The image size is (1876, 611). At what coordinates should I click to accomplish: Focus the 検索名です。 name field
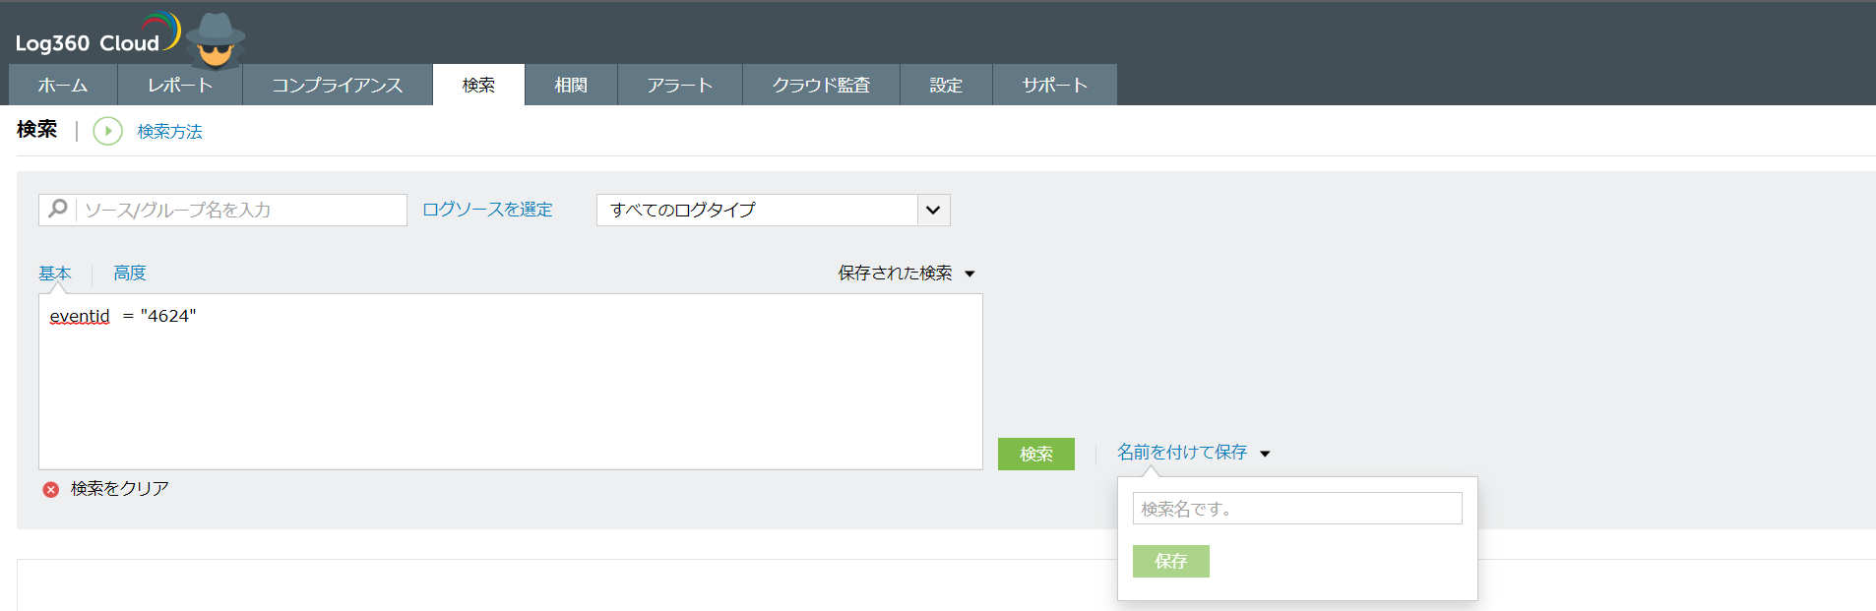coord(1297,509)
